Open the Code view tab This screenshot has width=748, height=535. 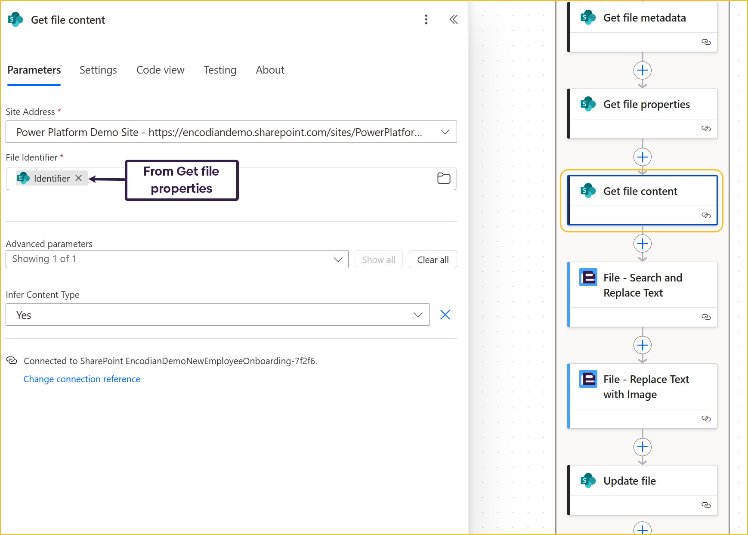[160, 70]
